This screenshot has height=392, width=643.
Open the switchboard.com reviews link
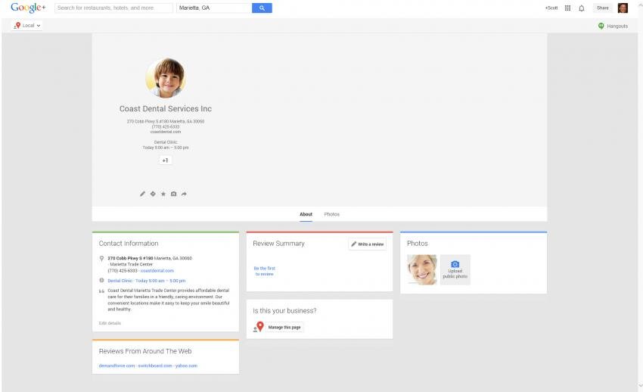coord(155,366)
